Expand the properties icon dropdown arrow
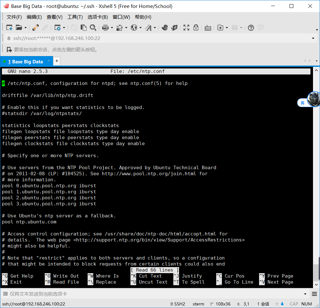The image size is (320, 308). click(x=64, y=28)
